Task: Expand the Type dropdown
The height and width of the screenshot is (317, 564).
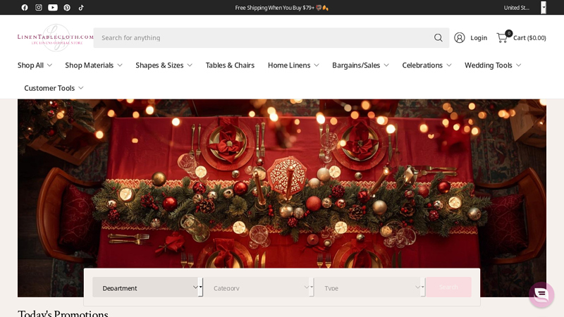Action: coord(369,287)
